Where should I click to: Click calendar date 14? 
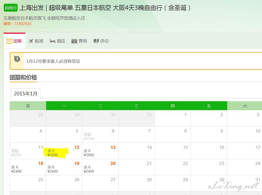137,151
